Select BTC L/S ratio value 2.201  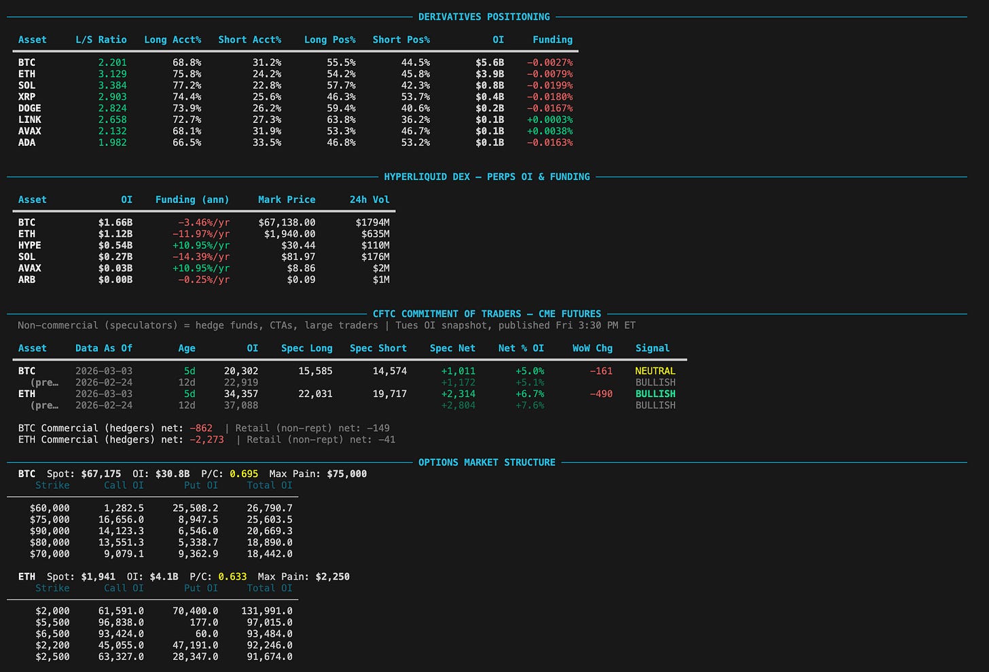pyautogui.click(x=112, y=62)
